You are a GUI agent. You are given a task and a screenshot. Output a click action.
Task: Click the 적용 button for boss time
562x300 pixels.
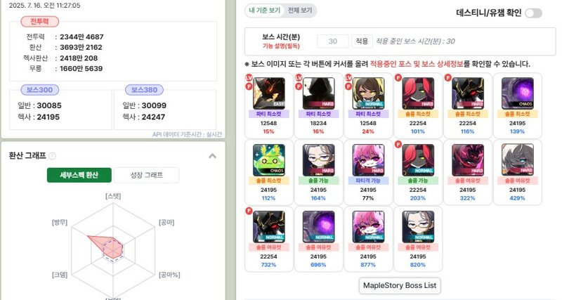(362, 41)
